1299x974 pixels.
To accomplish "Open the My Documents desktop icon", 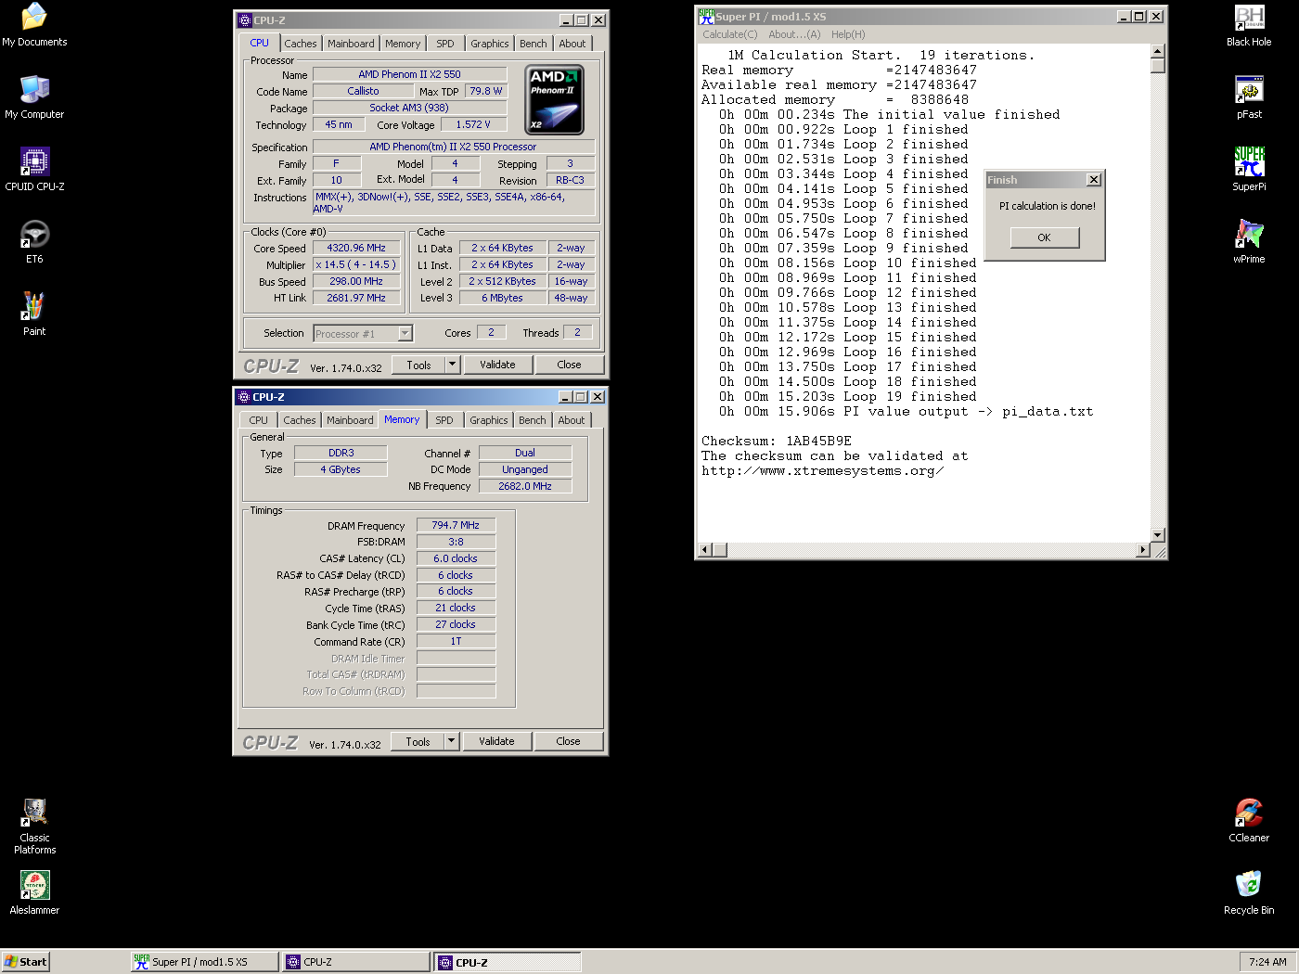I will (x=34, y=25).
